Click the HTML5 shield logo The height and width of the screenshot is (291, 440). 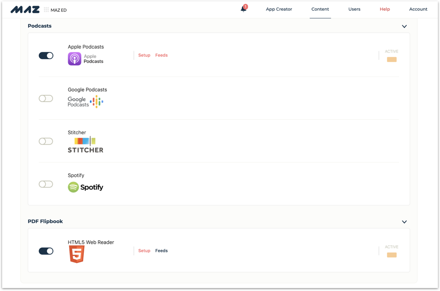(x=77, y=254)
